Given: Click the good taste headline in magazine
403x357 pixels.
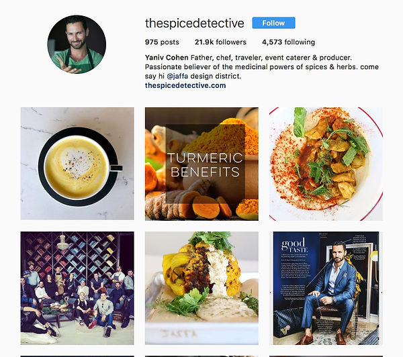Looking at the screenshot, I should click(x=294, y=245).
